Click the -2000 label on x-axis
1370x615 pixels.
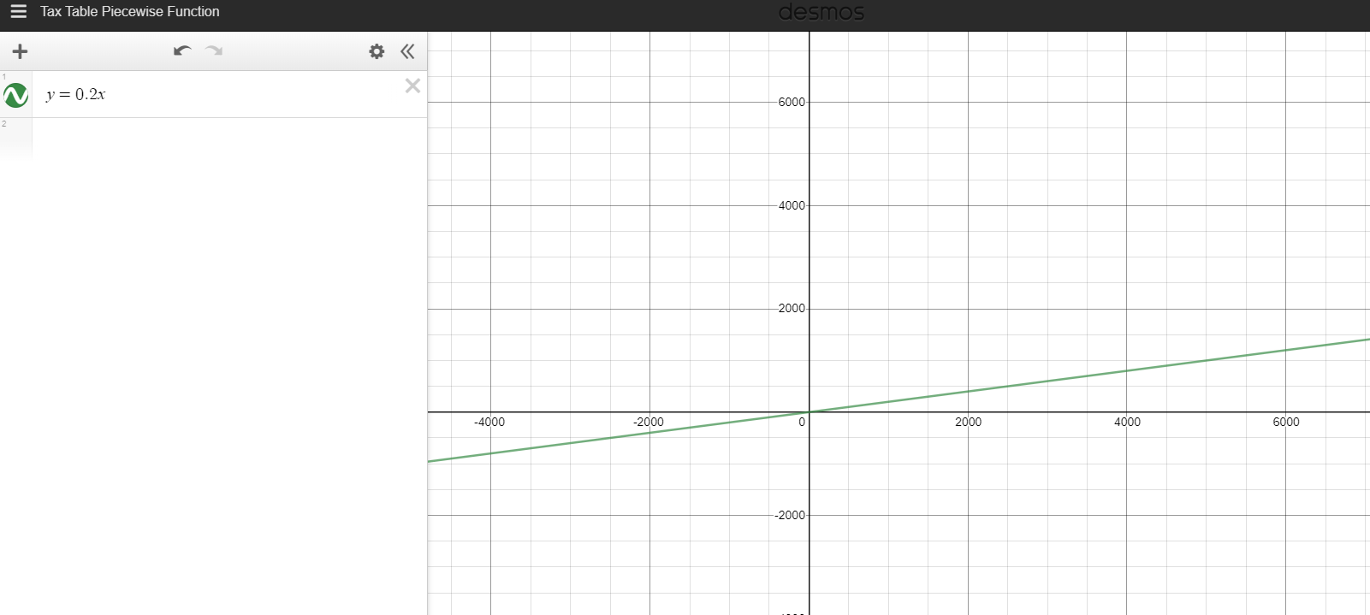tap(648, 422)
